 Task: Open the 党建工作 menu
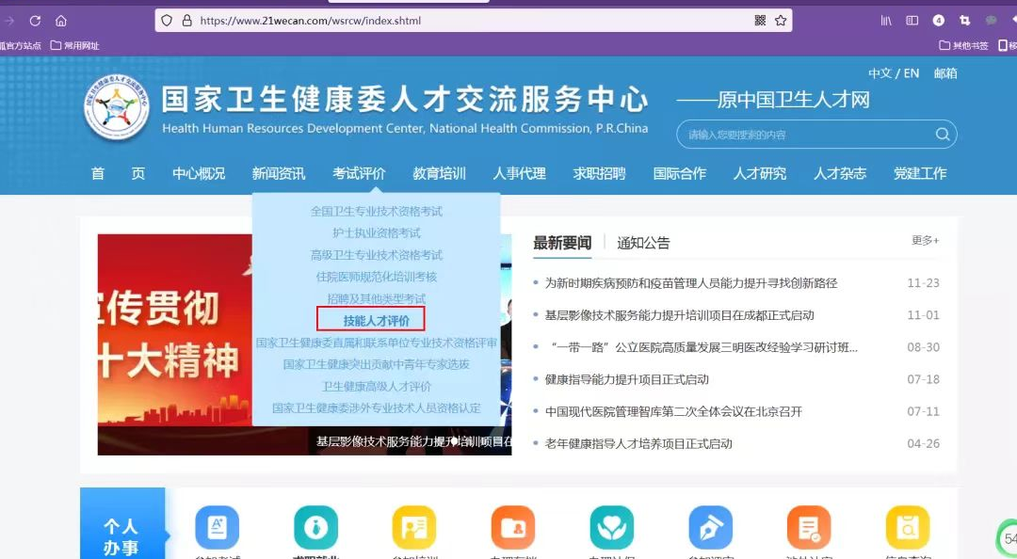pyautogui.click(x=920, y=173)
